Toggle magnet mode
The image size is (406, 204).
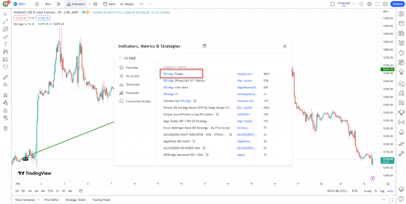coord(6,95)
